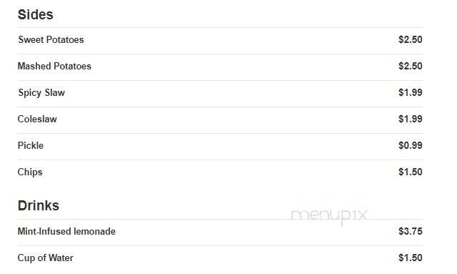Click the Pickle $0.99 price
The height and width of the screenshot is (274, 457).
410,145
